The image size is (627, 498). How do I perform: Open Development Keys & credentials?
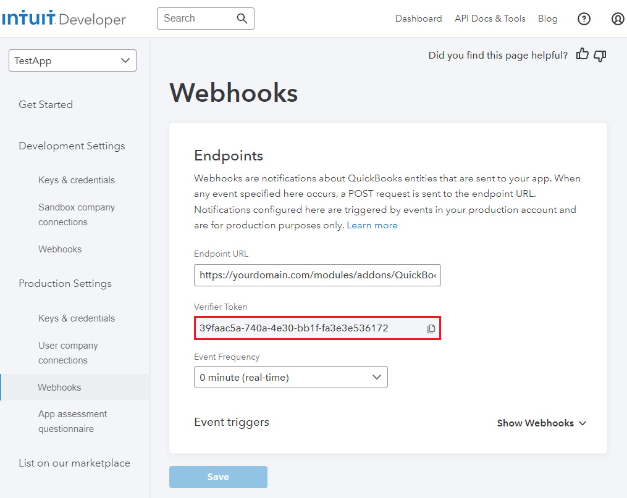tap(77, 180)
